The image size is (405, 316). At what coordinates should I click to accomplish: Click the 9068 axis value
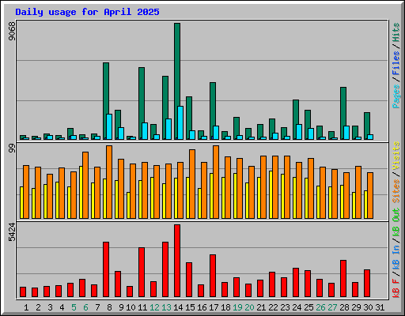point(12,32)
